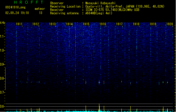Click the Ogata-vill. Akita-Pref. JAPAN location text

[125, 6]
